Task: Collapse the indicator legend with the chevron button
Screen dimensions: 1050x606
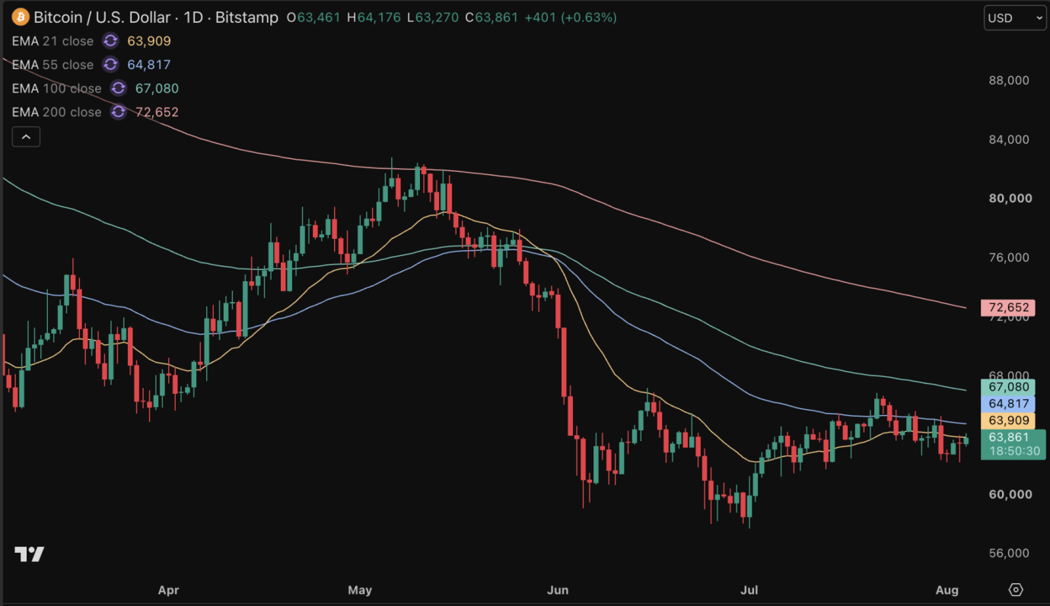Action: [x=26, y=137]
